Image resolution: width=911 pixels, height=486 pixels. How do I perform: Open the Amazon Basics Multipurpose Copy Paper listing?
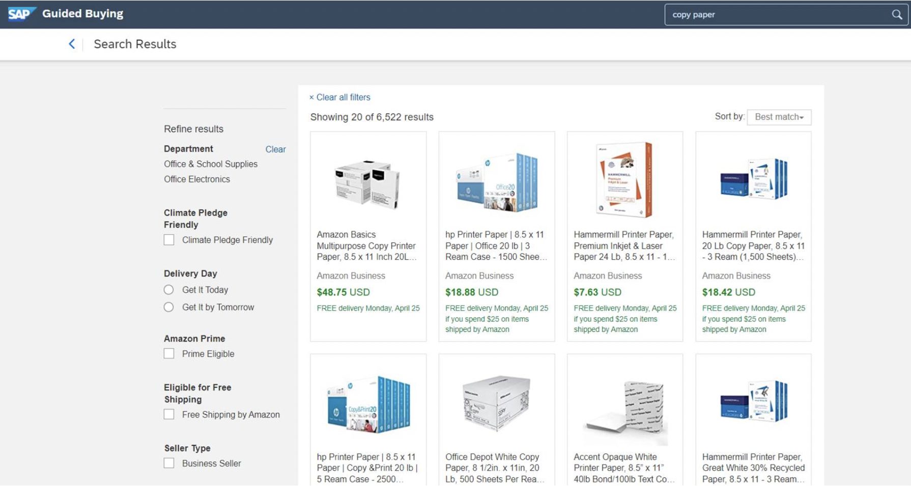(x=366, y=246)
